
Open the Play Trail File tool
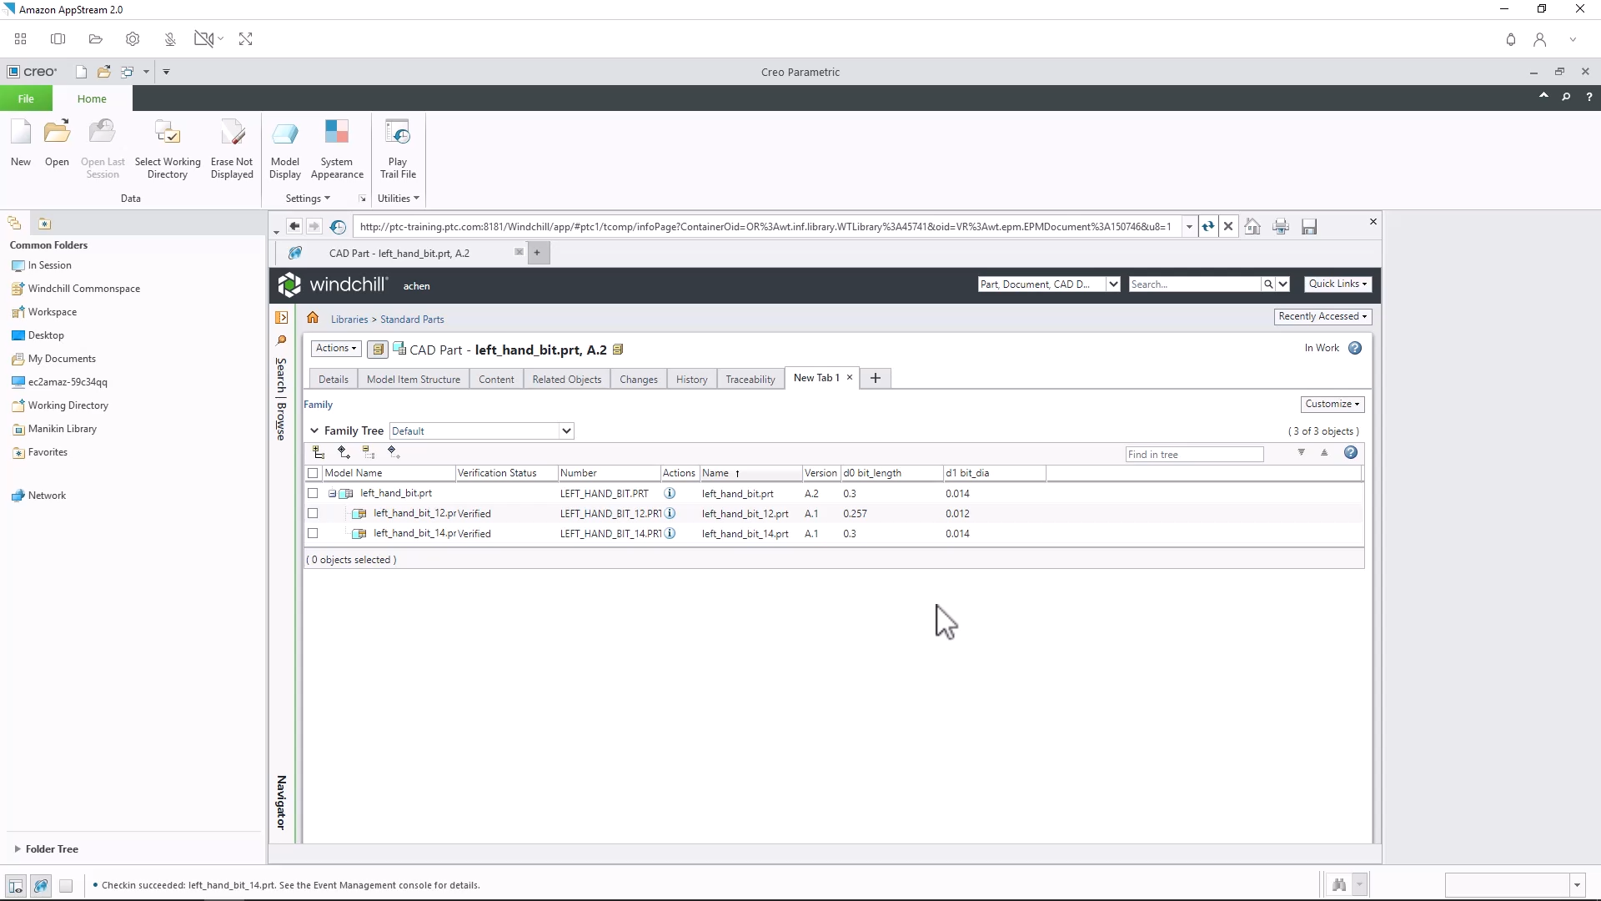[398, 133]
